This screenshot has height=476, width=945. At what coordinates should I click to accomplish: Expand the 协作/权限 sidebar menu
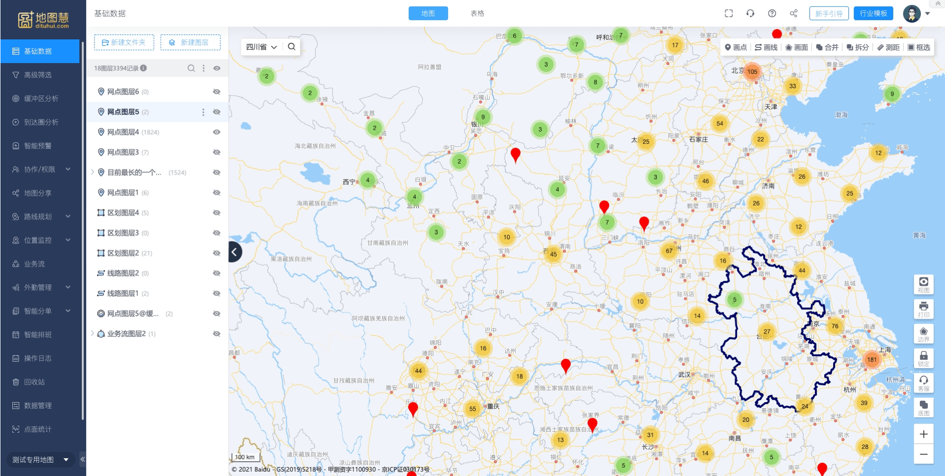(68, 169)
